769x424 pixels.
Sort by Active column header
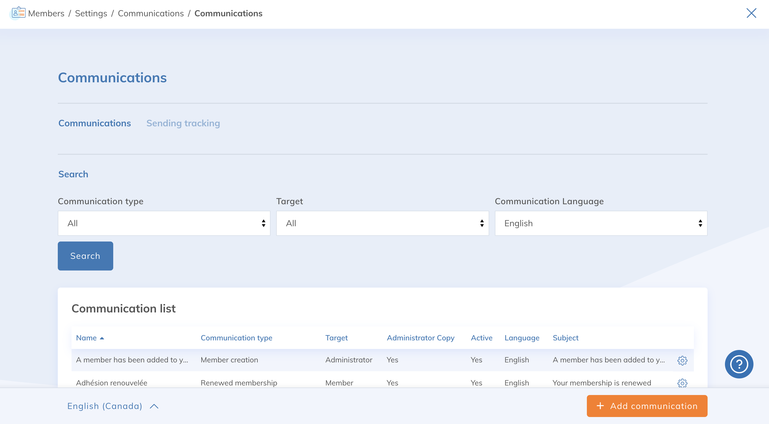tap(481, 338)
